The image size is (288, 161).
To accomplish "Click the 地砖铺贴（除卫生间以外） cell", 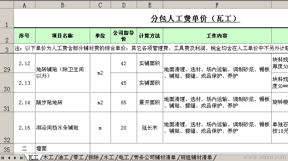I will [63, 73].
